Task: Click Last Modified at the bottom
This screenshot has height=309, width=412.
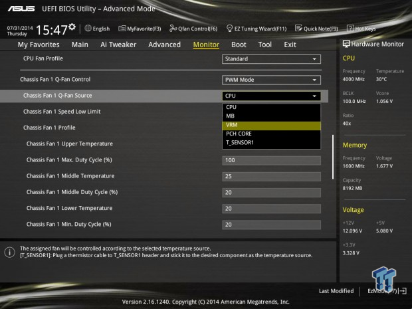Action: coord(336,291)
